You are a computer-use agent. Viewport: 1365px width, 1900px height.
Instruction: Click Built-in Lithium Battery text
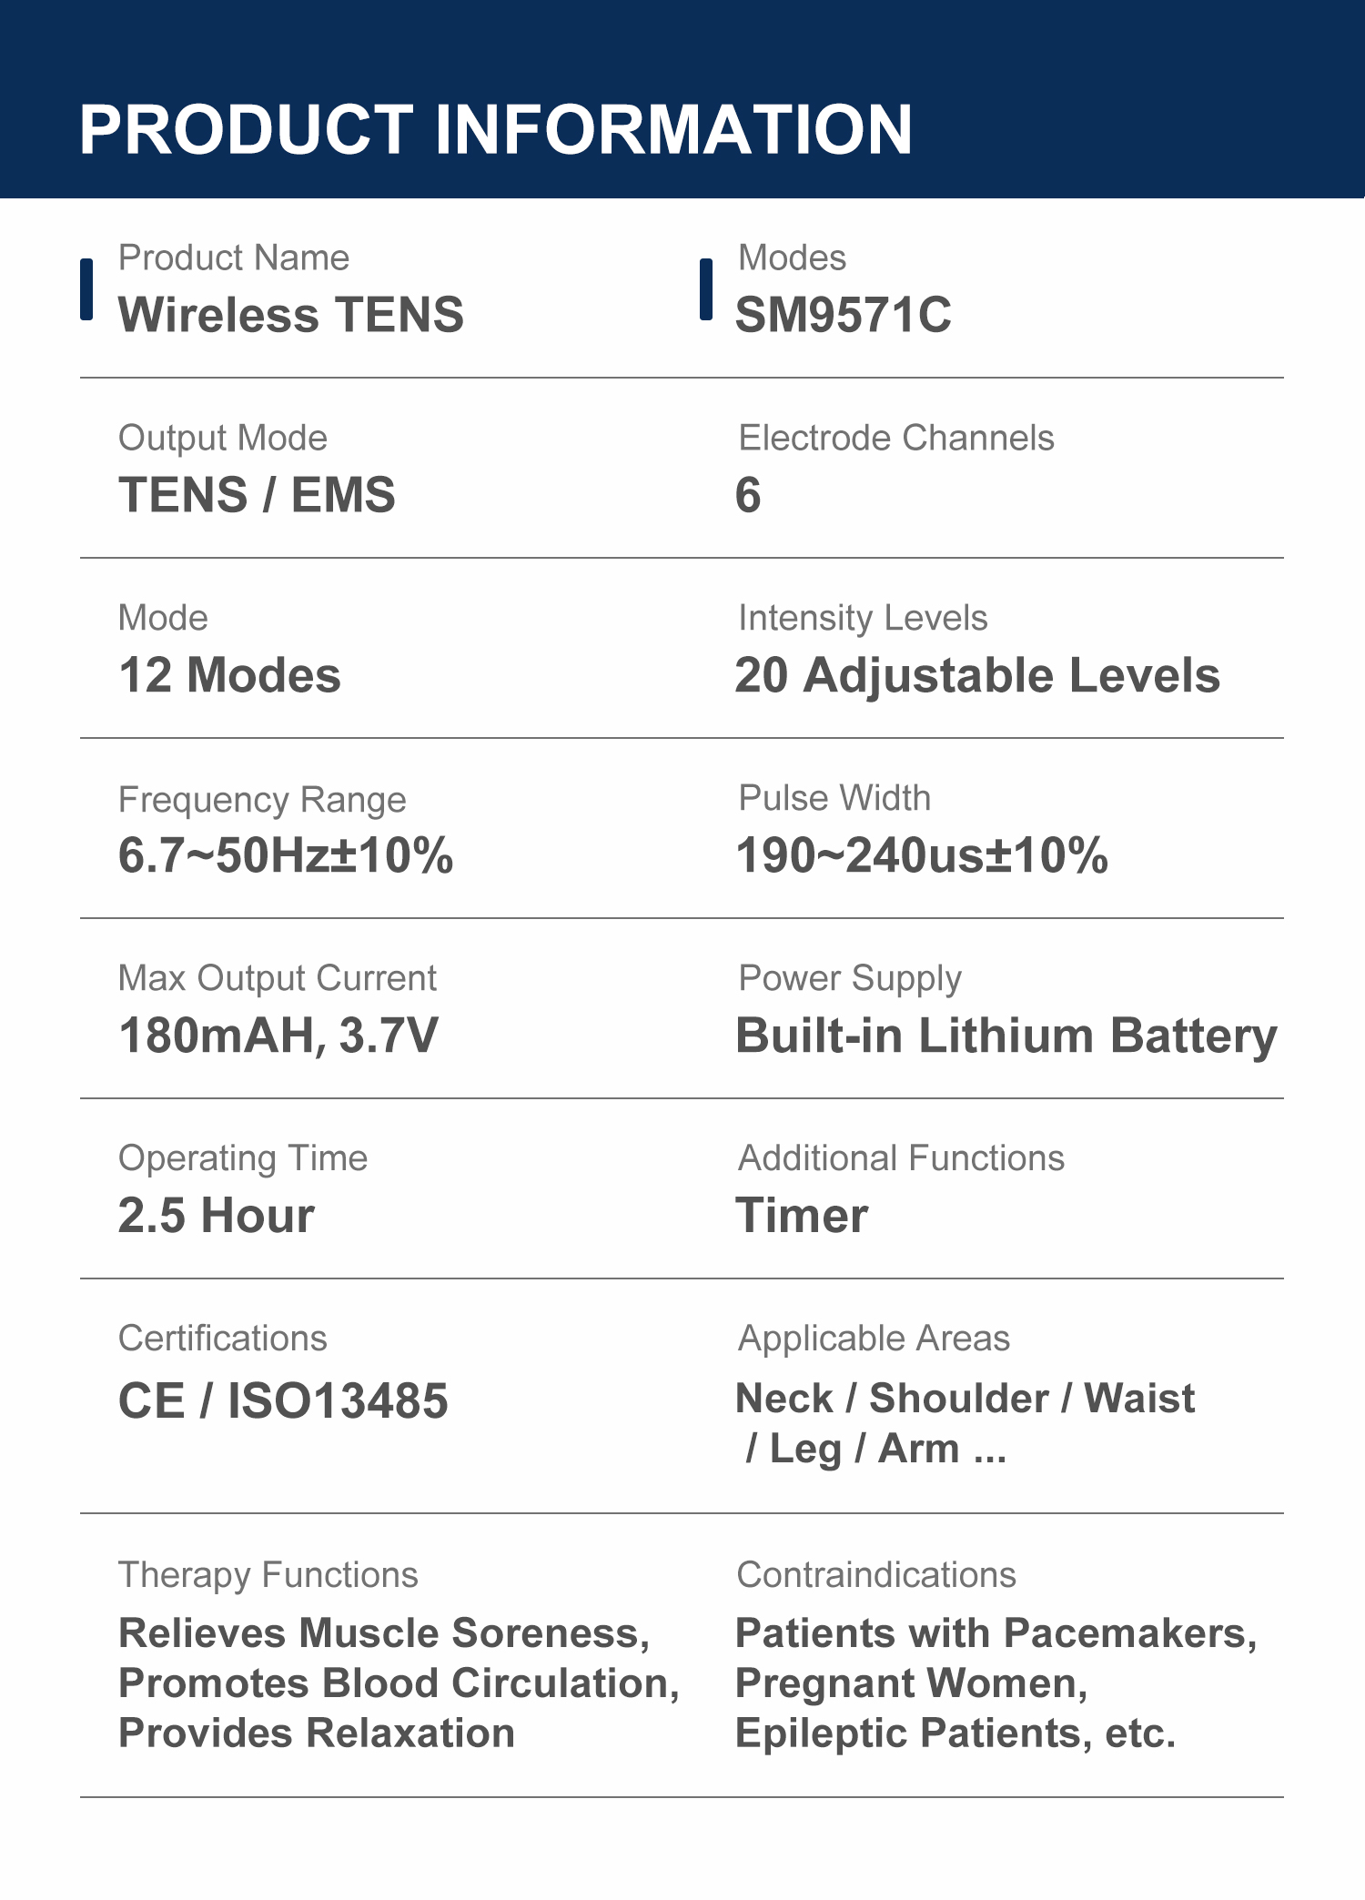1006,1036
